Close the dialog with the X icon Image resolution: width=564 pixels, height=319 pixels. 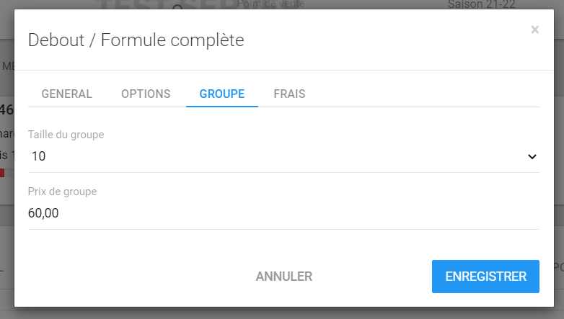(x=534, y=30)
